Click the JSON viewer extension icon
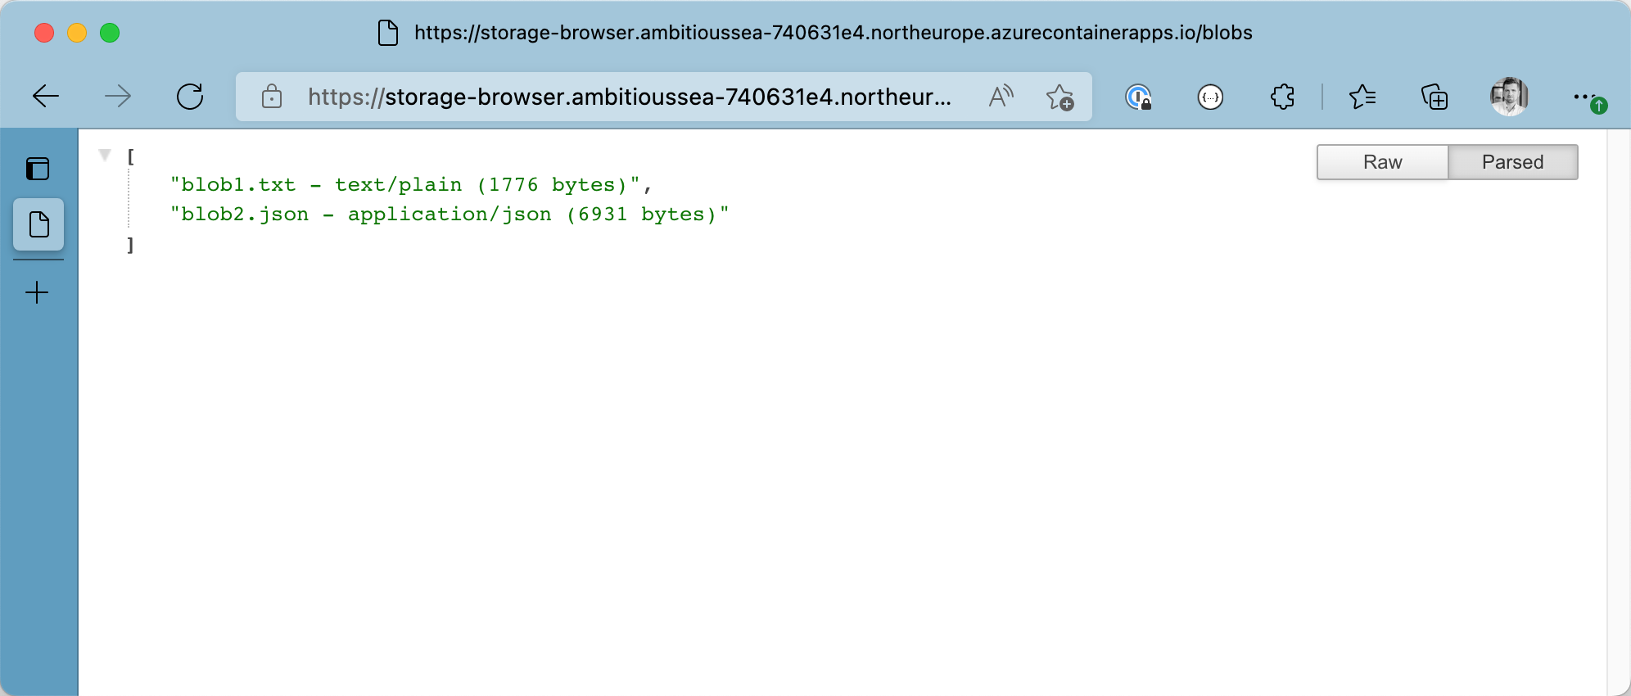Viewport: 1631px width, 696px height. [x=1210, y=97]
